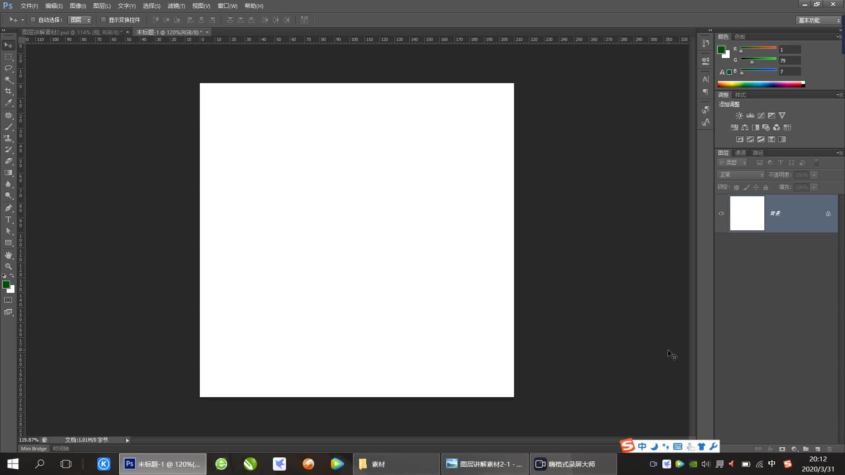
Task: Open the 图层 auto-select dropdown
Action: (80, 20)
